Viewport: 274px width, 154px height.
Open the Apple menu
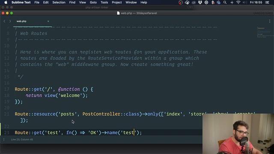click(x=6, y=3)
